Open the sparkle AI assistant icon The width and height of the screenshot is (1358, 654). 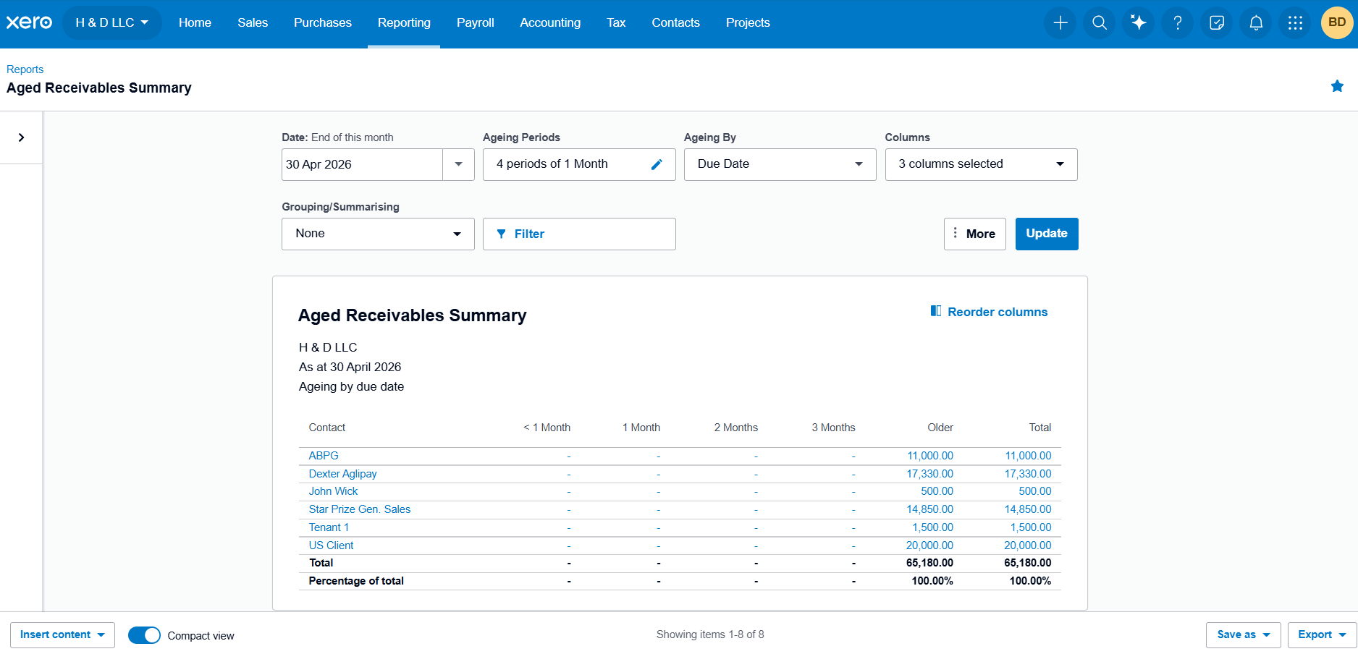pyautogui.click(x=1139, y=23)
